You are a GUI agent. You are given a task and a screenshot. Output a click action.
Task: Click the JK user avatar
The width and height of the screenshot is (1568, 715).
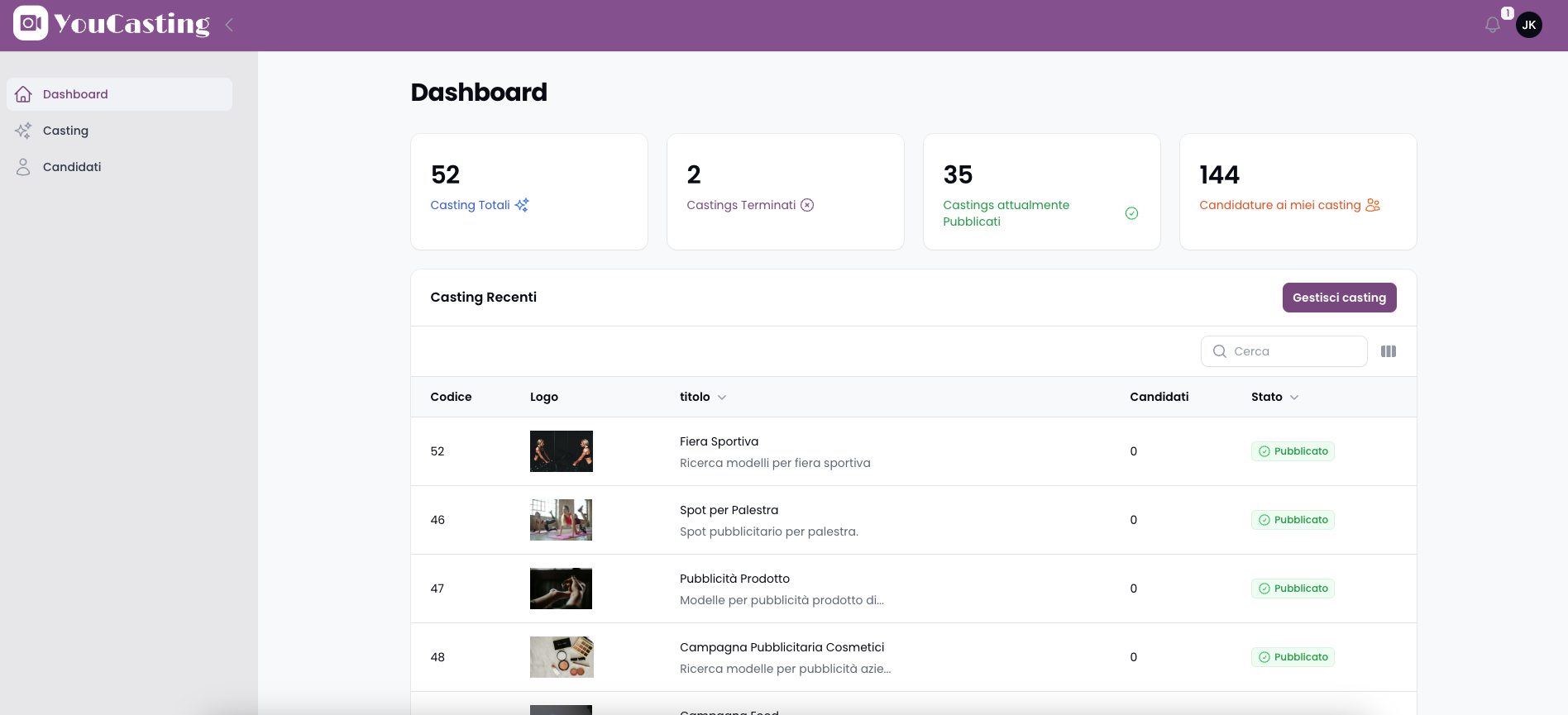pyautogui.click(x=1529, y=25)
